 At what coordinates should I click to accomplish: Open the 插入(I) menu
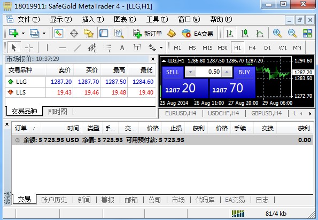point(92,19)
